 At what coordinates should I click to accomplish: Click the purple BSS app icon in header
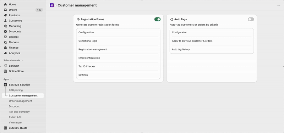tap(52, 5)
